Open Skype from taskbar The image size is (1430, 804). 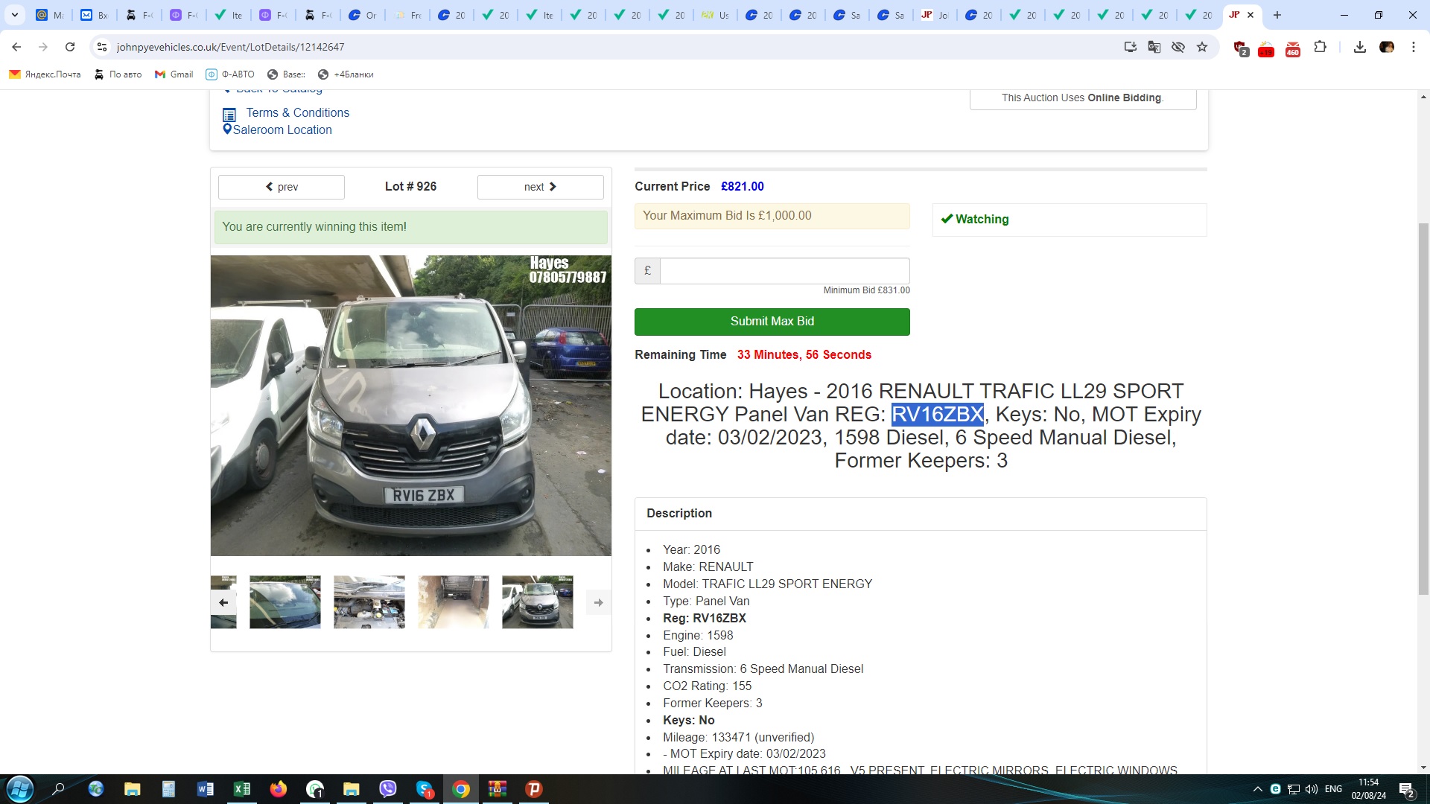[x=425, y=789]
